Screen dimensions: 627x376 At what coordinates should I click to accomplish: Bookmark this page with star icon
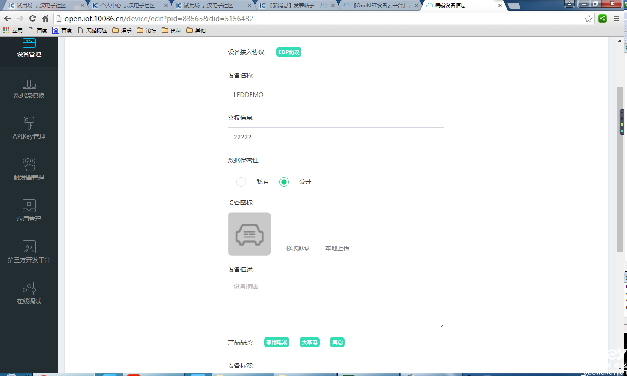point(588,19)
